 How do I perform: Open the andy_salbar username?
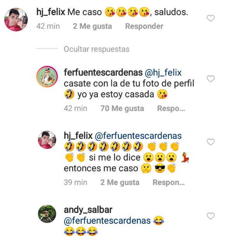click(x=88, y=210)
